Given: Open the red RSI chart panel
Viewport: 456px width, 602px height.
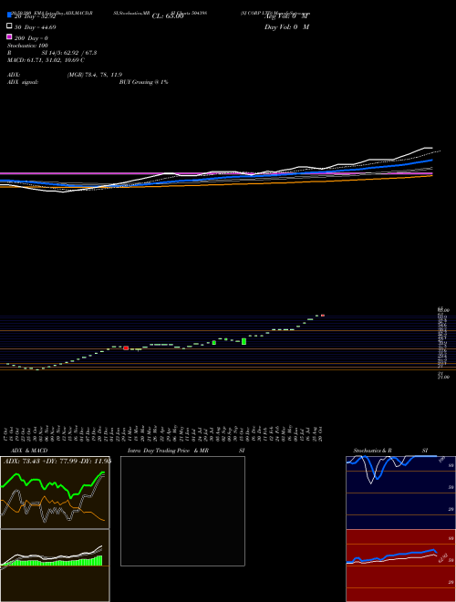Looking at the screenshot, I should click(x=400, y=566).
